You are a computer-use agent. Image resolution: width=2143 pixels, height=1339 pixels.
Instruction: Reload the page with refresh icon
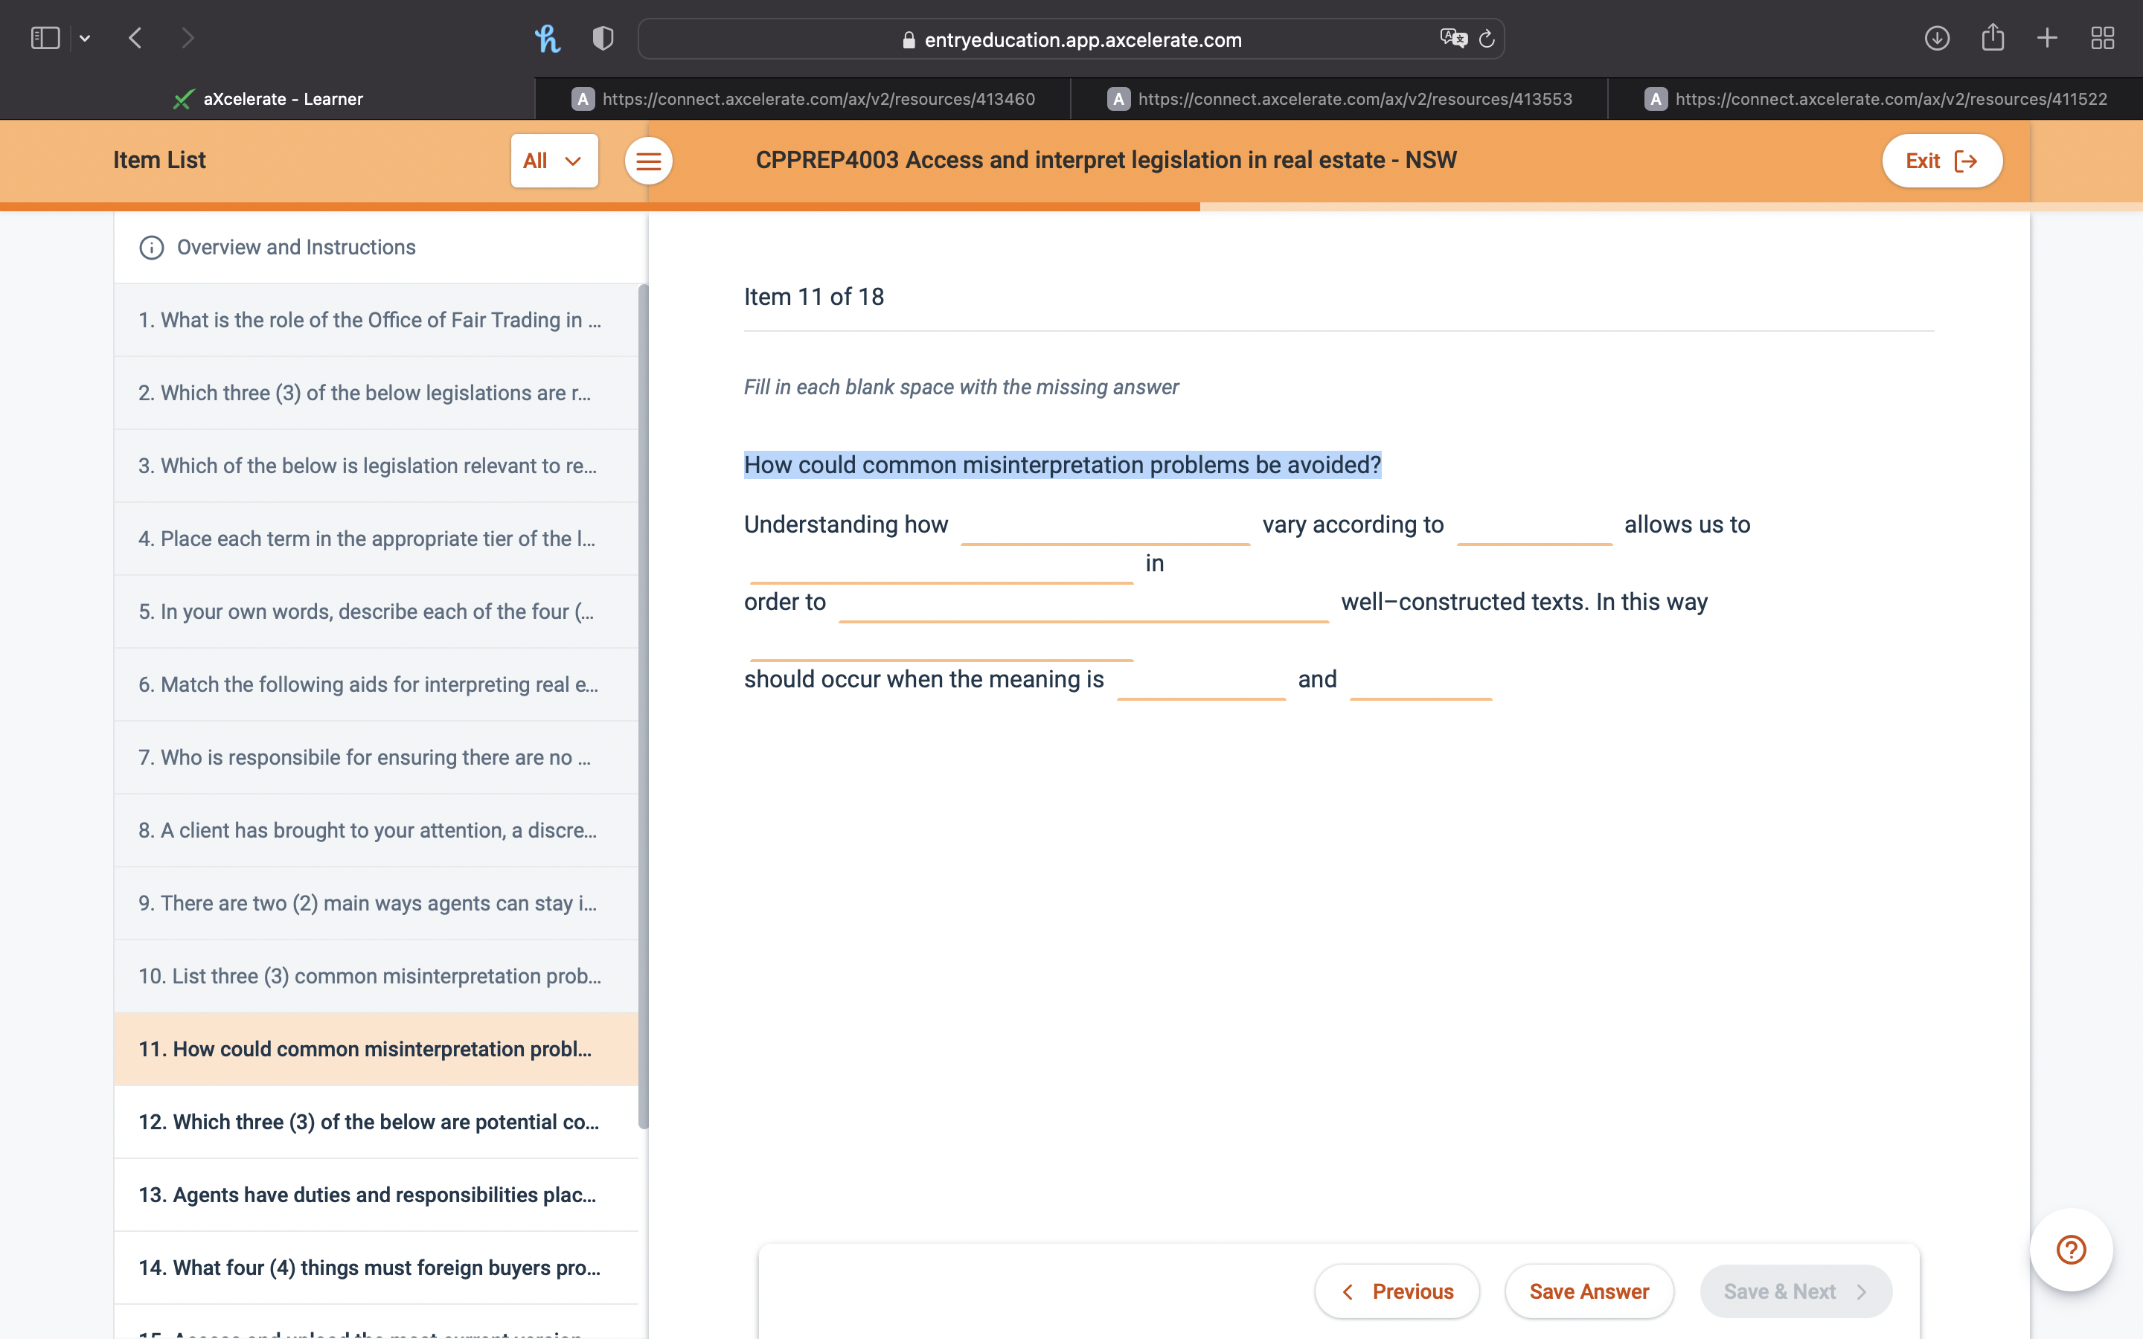(x=1487, y=38)
